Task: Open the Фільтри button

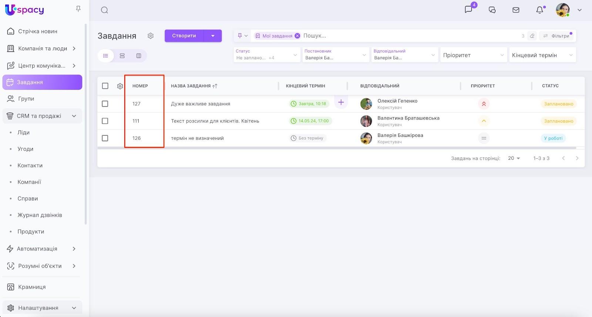Action: click(x=556, y=36)
